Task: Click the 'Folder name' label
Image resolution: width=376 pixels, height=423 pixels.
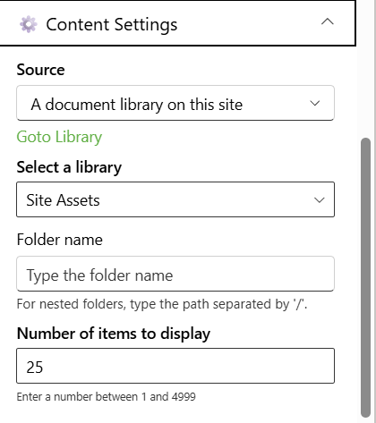Action: click(x=59, y=240)
